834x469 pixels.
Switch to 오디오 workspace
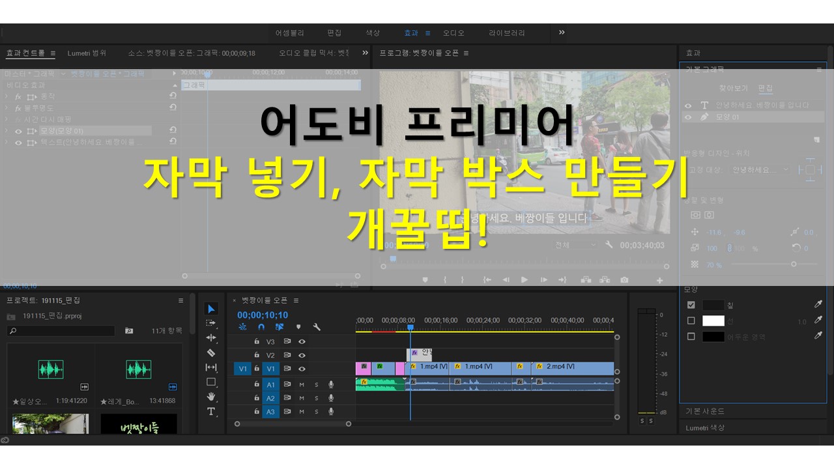coord(453,33)
